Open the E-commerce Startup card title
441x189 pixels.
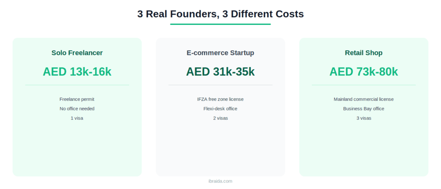[x=220, y=53]
